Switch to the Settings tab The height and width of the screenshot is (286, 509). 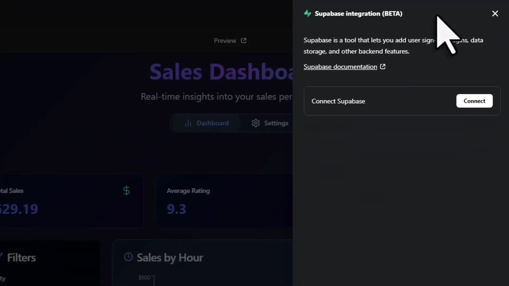[270, 123]
